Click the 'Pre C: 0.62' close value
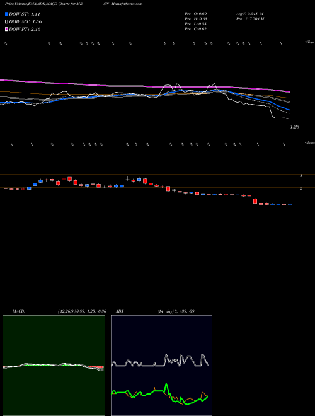 pos(196,29)
